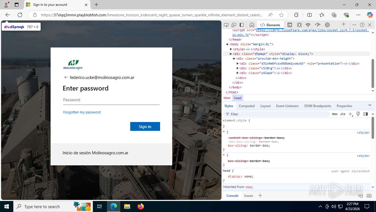Open the Memory chip icon tool
The image size is (376, 212).
coord(327,25)
